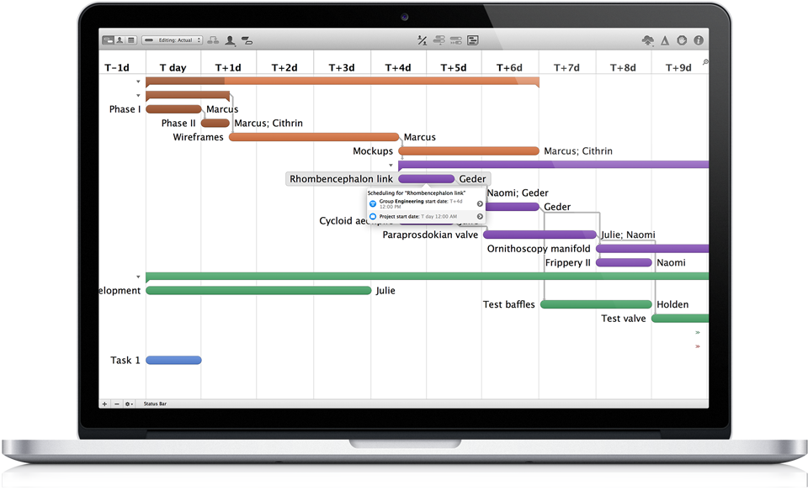Open Group Engineering start date detail arrow
This screenshot has height=496, width=808.
point(480,203)
